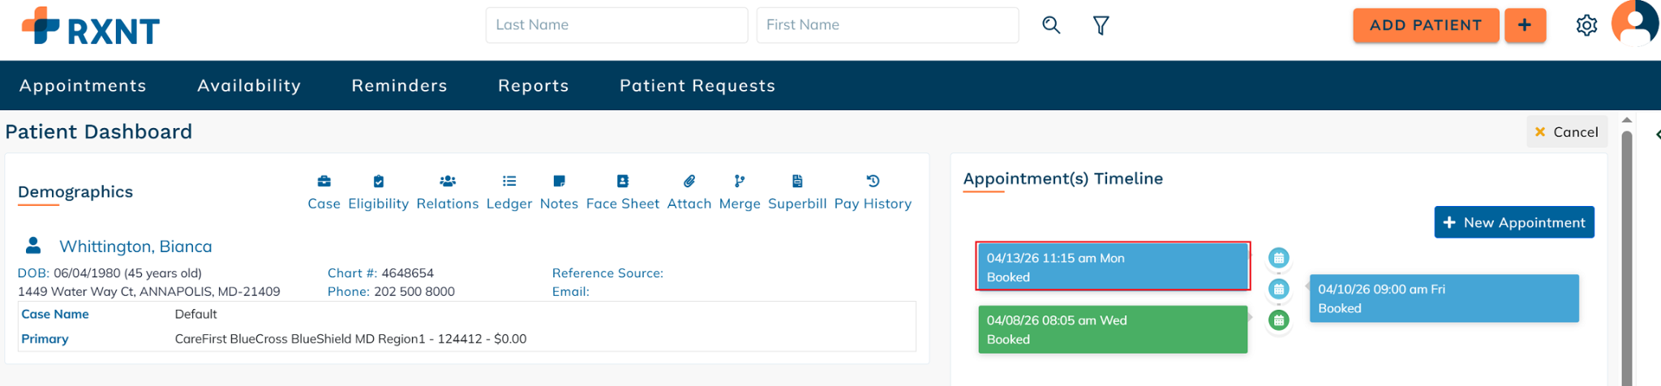Open the Relations people icon
The width and height of the screenshot is (1661, 386).
(x=448, y=182)
